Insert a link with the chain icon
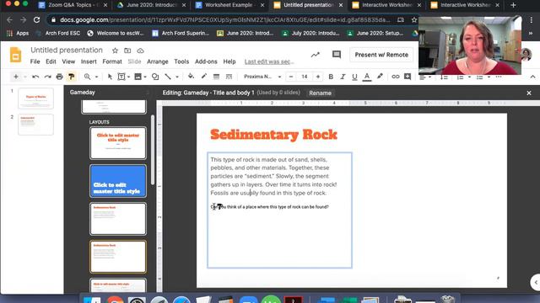Screen dimensions: 540x303 (396, 77)
